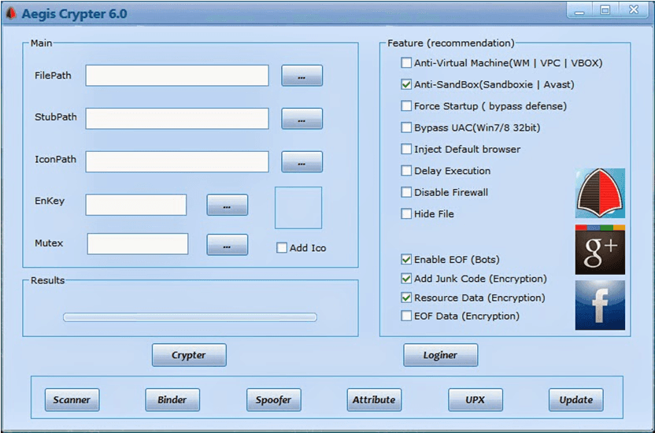
Task: Focus the StubPath text field
Action: click(177, 119)
